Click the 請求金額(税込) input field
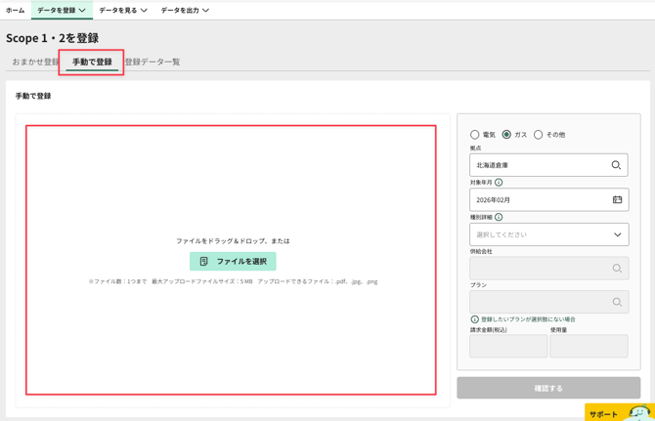655x421 pixels. [508, 346]
